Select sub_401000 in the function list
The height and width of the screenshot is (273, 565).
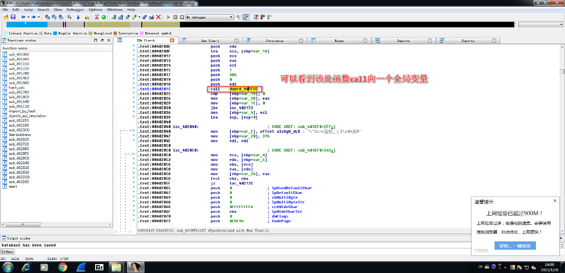(x=19, y=55)
